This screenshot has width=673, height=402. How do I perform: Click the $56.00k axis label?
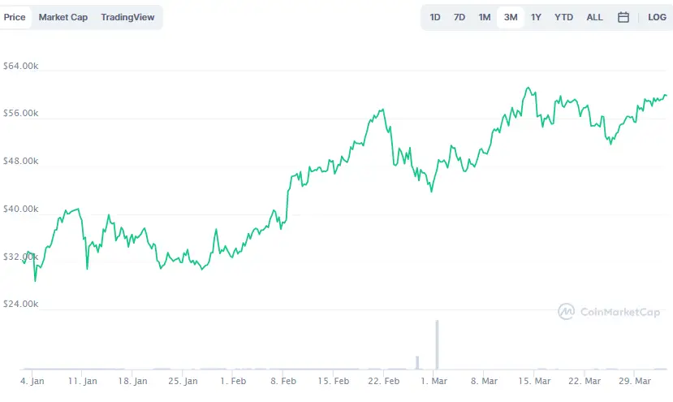click(20, 114)
